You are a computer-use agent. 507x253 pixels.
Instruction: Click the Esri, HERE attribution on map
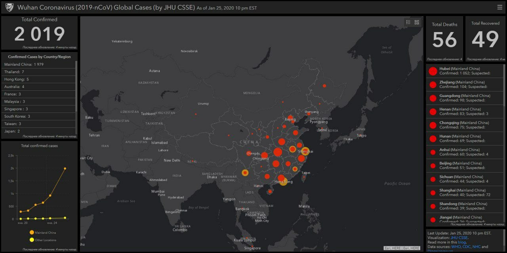coord(402,248)
